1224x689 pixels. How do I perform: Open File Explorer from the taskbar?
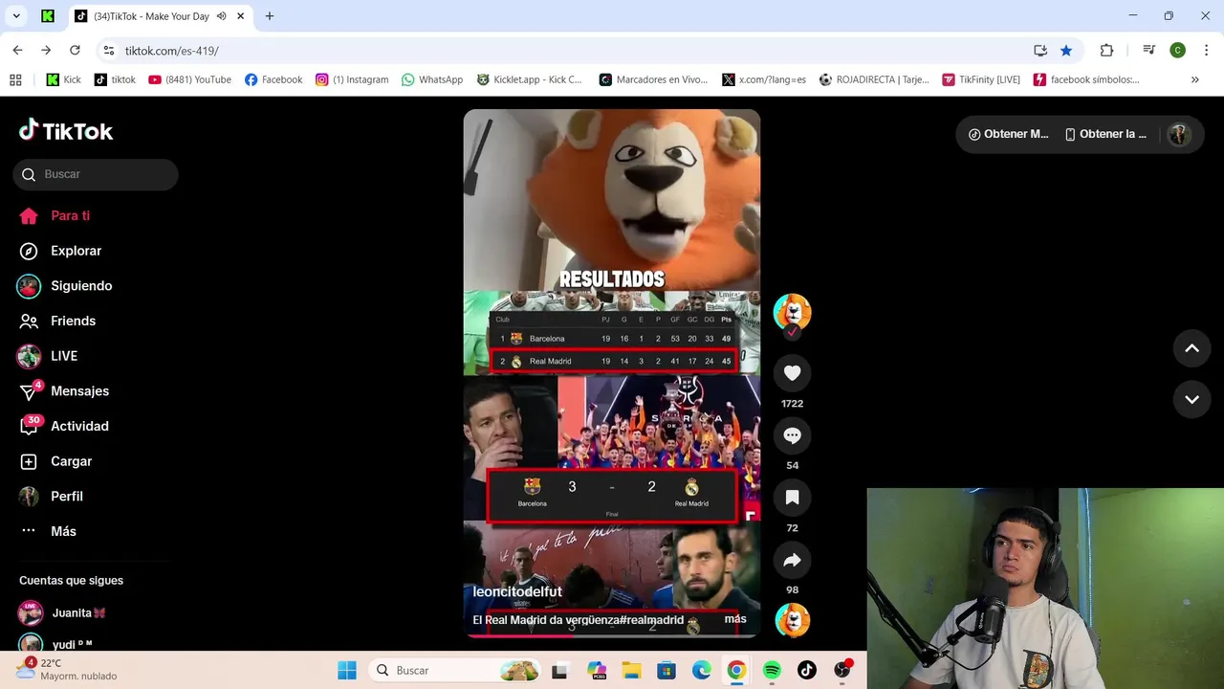pyautogui.click(x=631, y=670)
